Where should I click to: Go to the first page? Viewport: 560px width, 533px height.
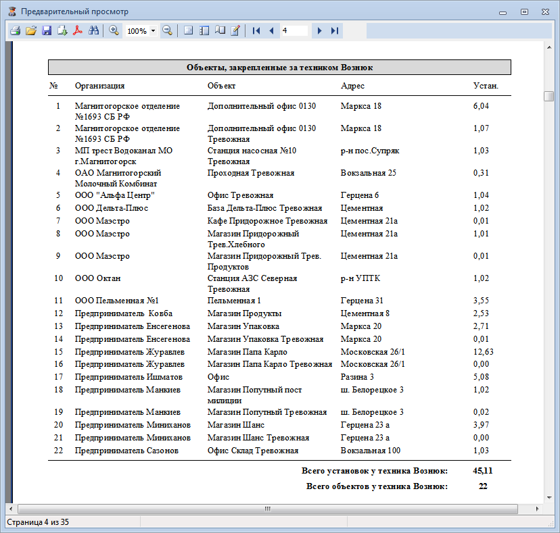click(x=256, y=30)
